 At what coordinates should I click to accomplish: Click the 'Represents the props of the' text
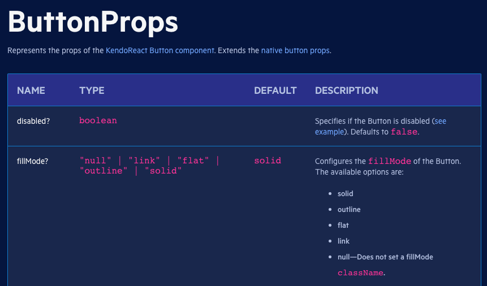[55, 51]
